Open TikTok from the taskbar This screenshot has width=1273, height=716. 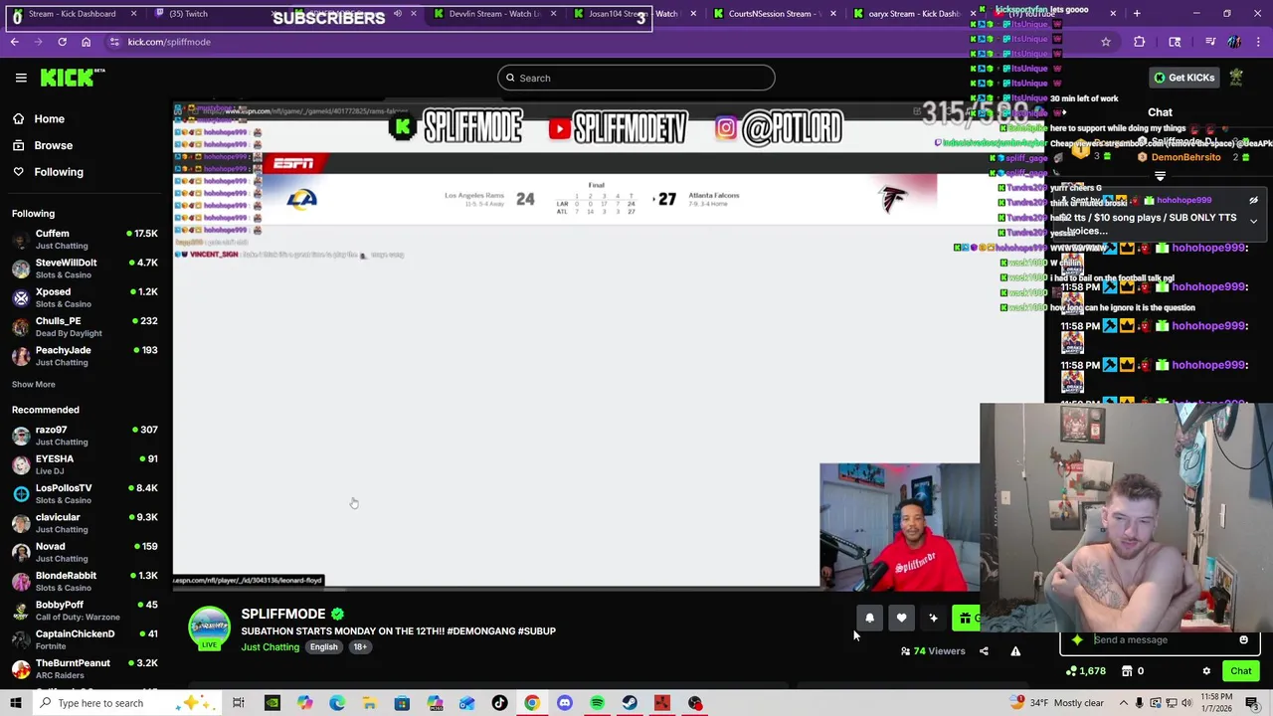tap(499, 703)
